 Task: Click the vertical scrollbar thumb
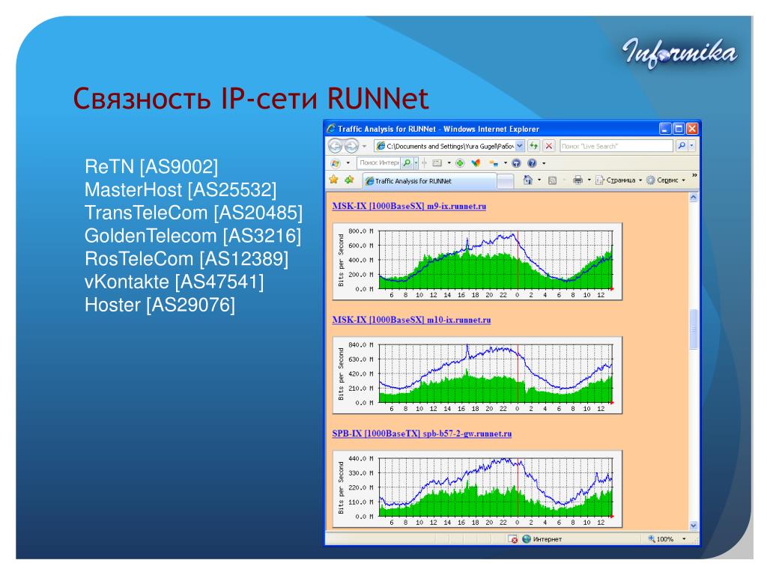point(693,329)
